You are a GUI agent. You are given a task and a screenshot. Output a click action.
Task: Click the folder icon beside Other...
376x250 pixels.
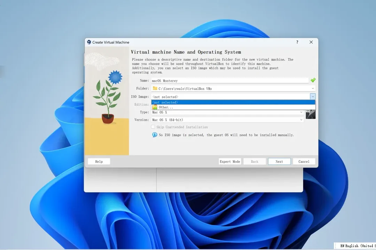155,107
